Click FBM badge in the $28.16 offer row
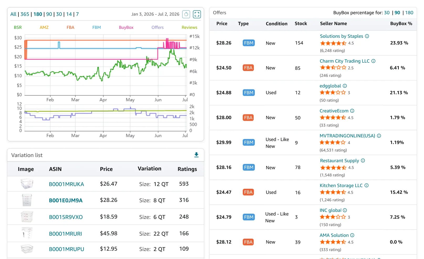Viewport: 424px width, 259px height. (x=249, y=167)
